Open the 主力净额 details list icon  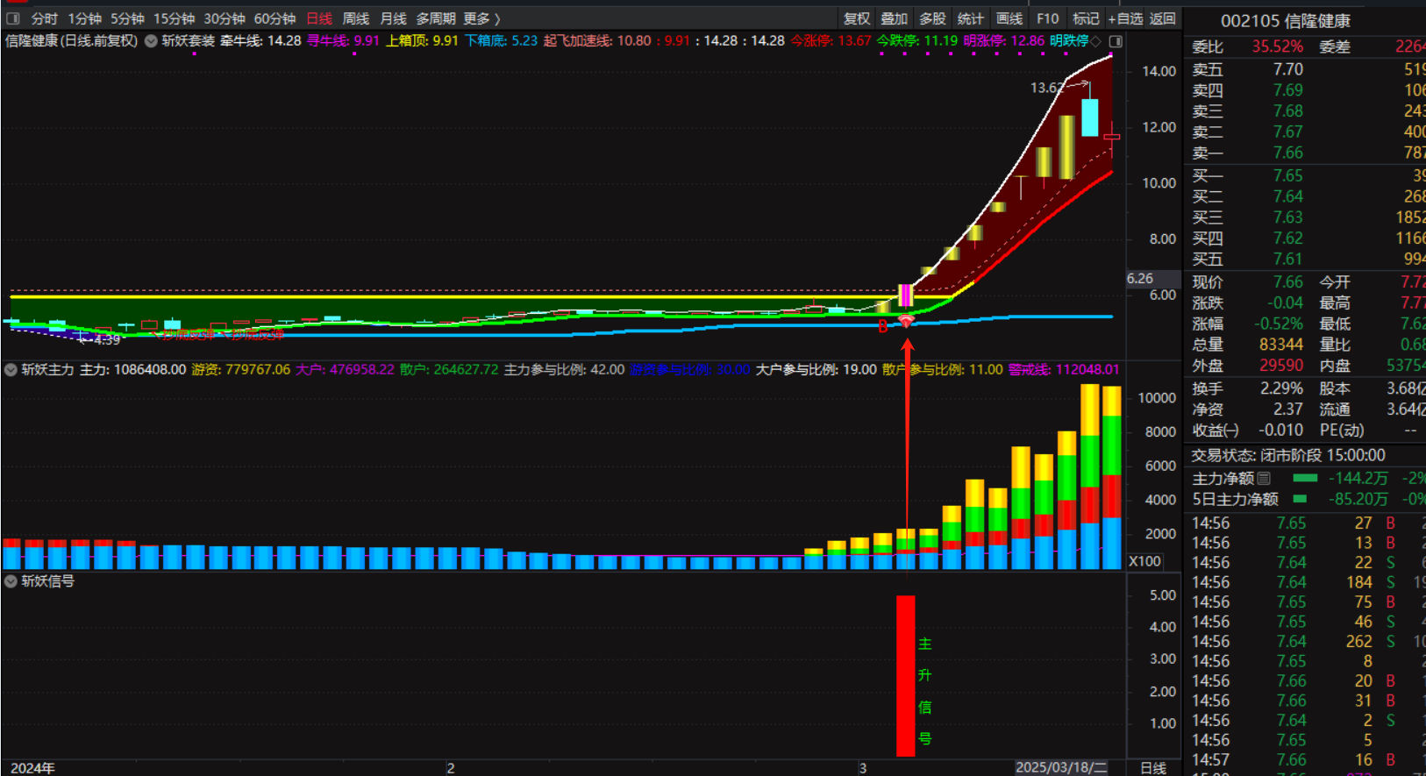[x=1264, y=479]
